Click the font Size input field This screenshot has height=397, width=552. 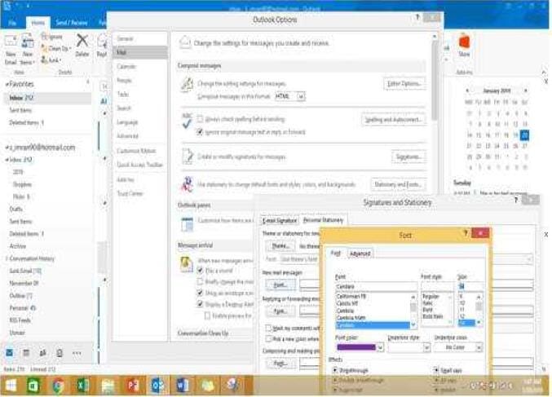tap(470, 286)
